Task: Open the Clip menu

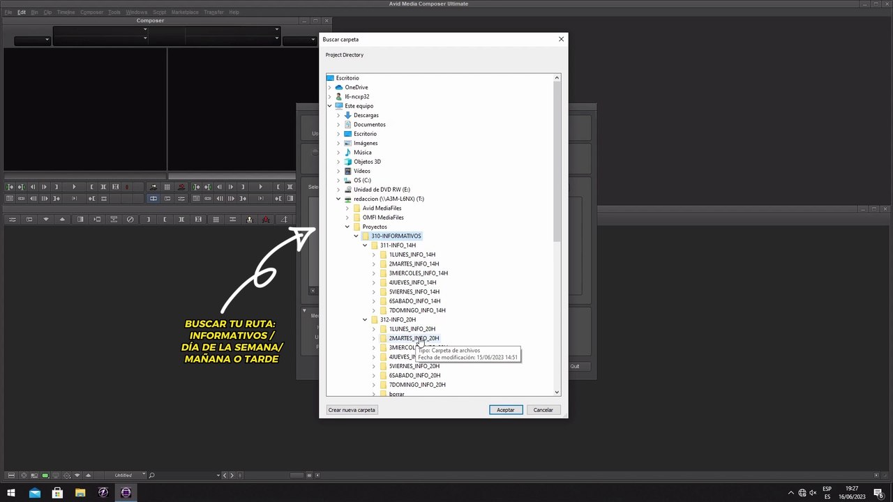Action: (x=47, y=12)
